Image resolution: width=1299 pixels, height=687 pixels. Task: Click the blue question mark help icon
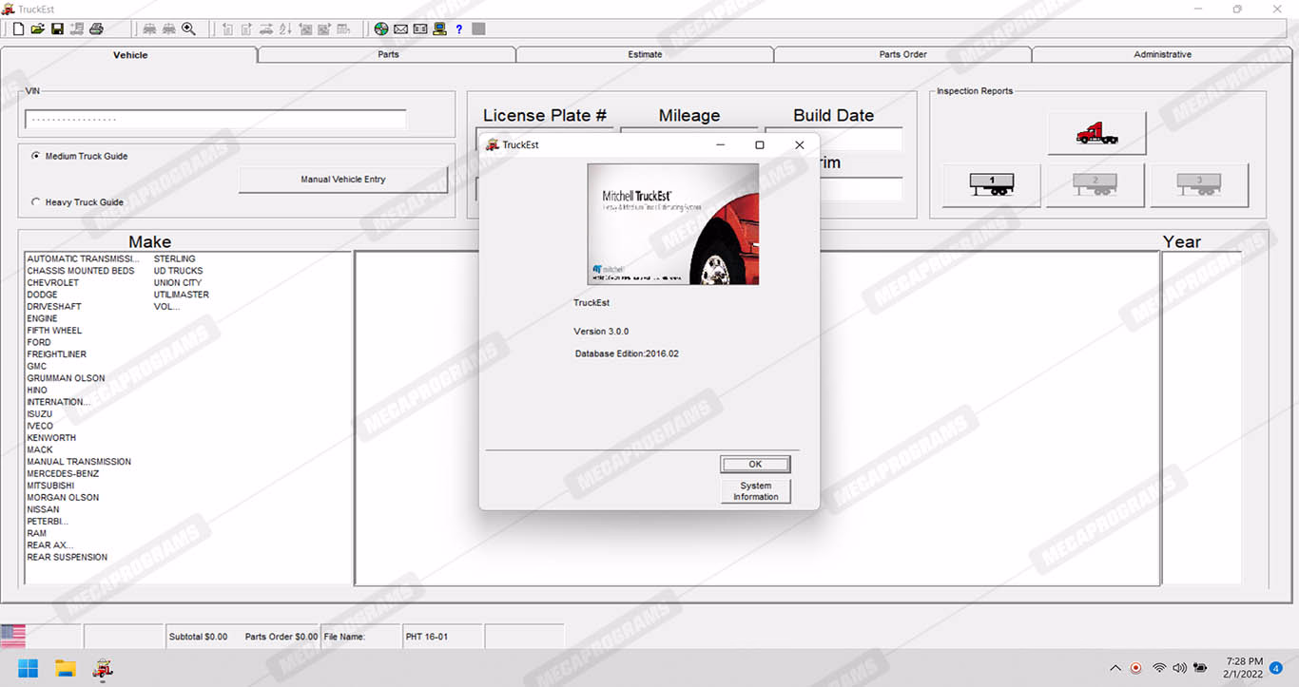[459, 29]
